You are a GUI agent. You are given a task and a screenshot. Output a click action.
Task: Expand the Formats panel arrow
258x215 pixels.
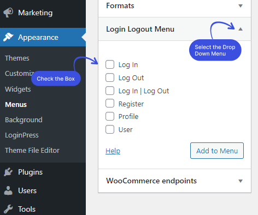pos(241,6)
